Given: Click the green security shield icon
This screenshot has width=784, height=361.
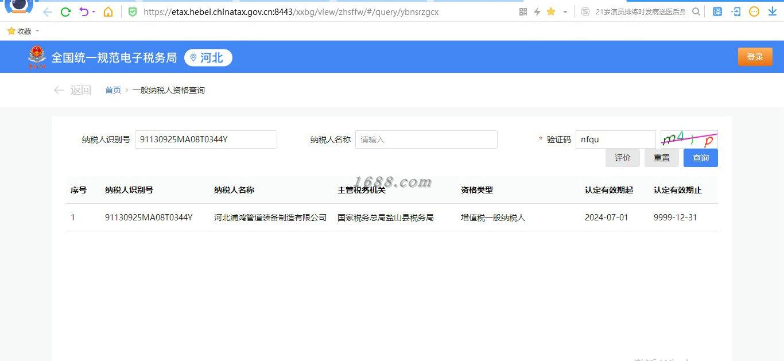Looking at the screenshot, I should (x=133, y=11).
